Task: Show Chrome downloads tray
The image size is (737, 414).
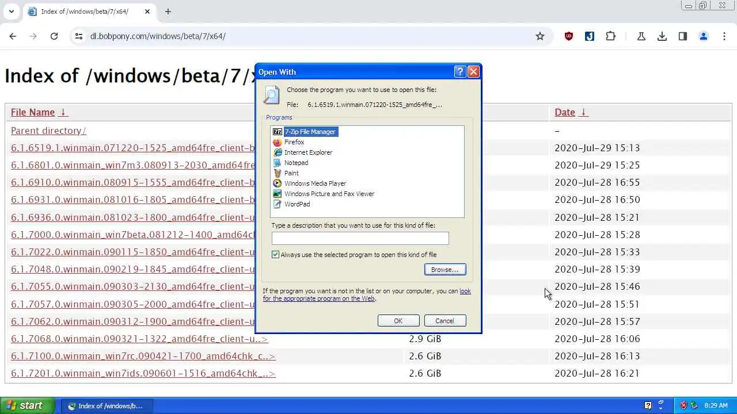Action: click(662, 36)
